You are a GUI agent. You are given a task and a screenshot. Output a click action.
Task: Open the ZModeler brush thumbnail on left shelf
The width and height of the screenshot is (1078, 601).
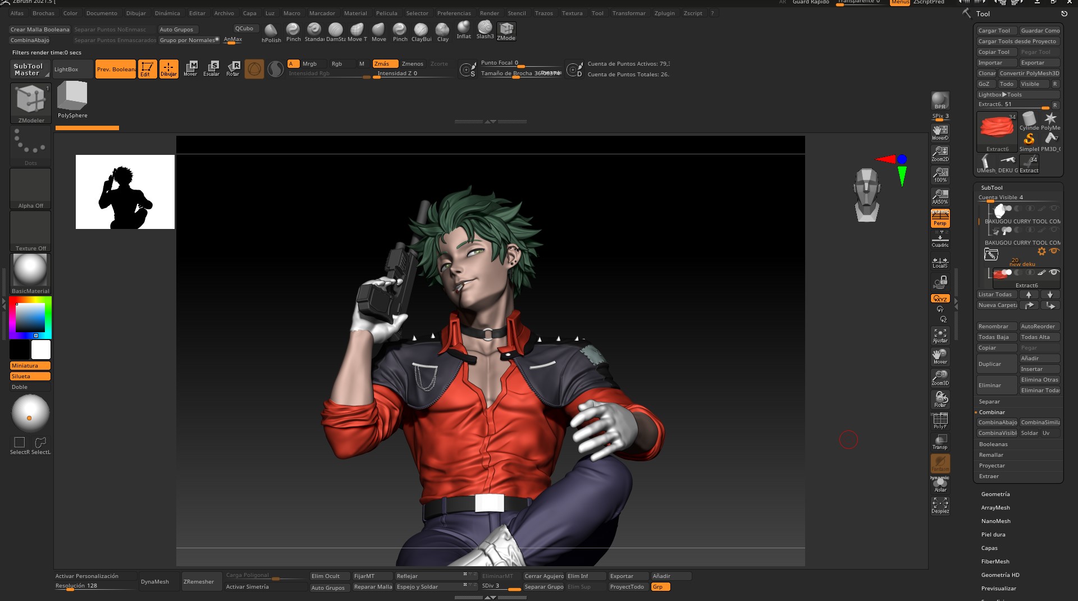(31, 103)
